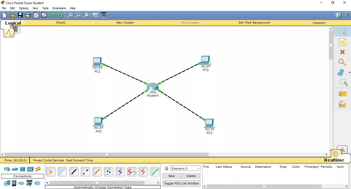Screen dimensions: 351x189
Task: Pick the orange Fiber cable
Action: (x=97, y=172)
